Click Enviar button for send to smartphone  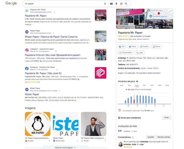pos(167,117)
